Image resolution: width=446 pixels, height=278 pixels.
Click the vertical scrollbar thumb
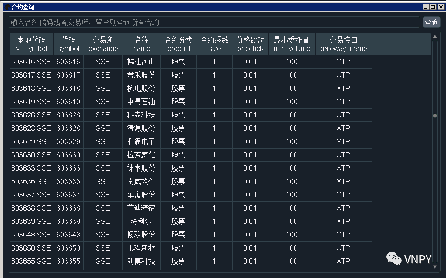coord(435,115)
